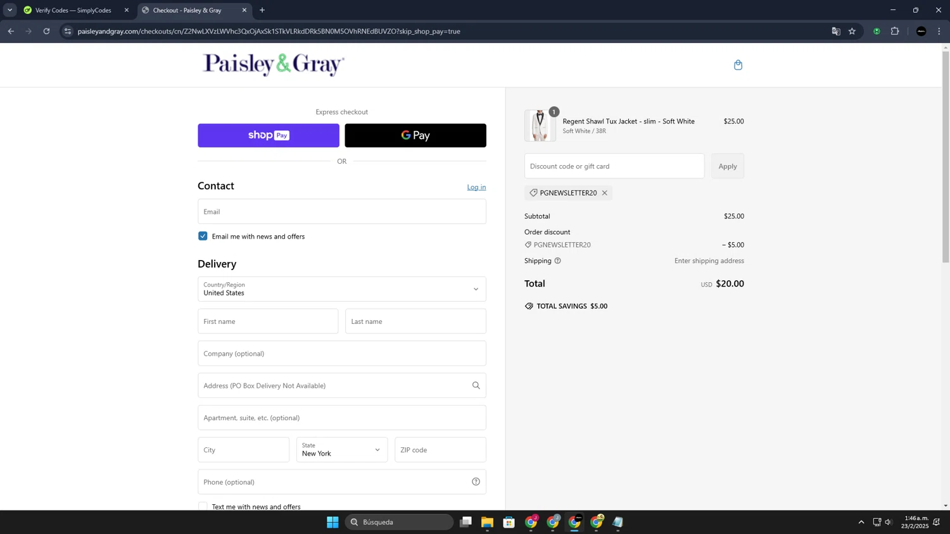Open the browser extensions puzzle icon
The height and width of the screenshot is (534, 950).
[x=894, y=31]
